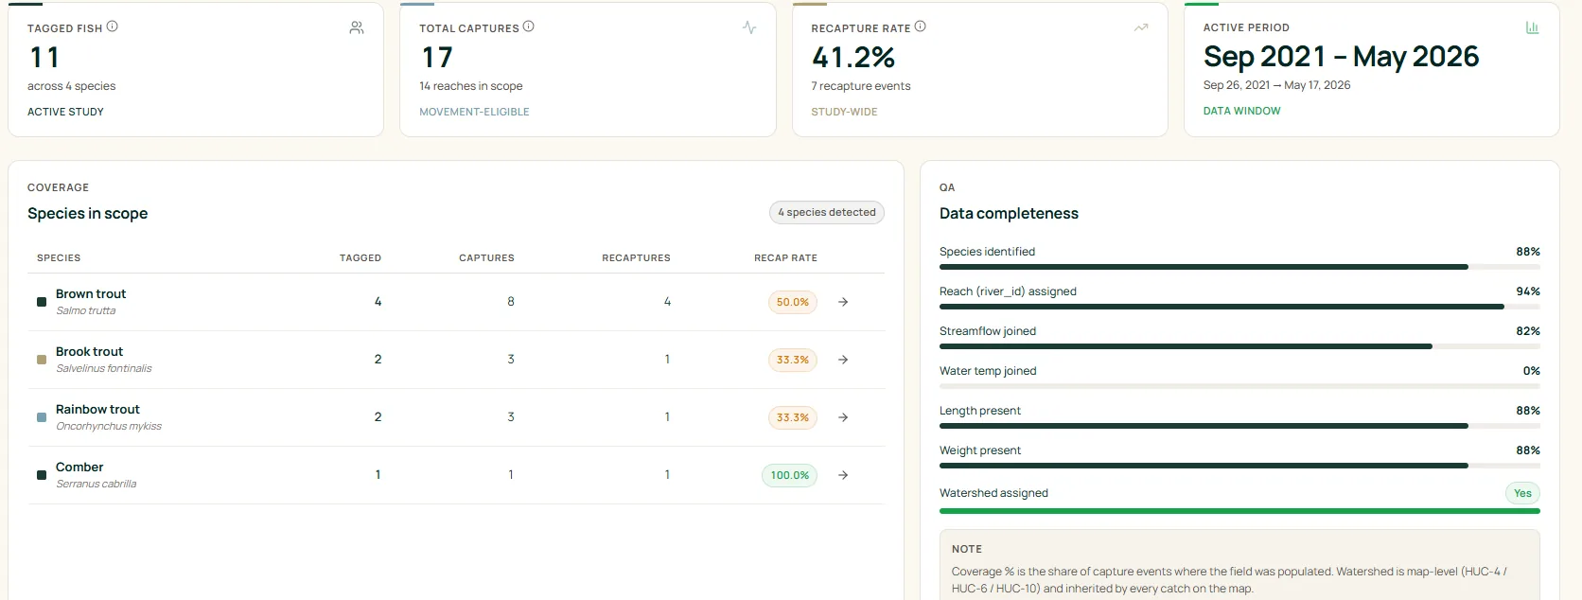Click the CAPTURES column header
Image resolution: width=1582 pixels, height=600 pixels.
tap(486, 257)
